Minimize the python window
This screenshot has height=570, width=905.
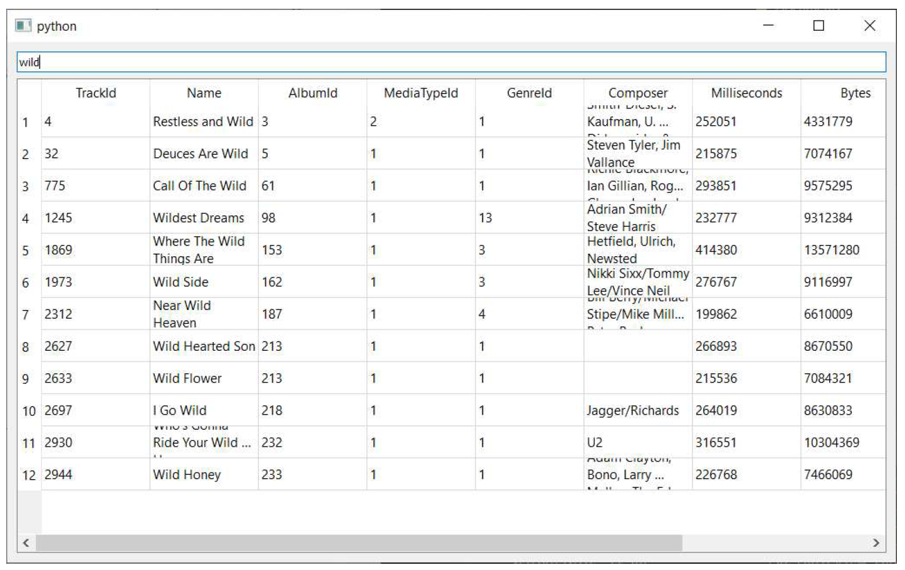coord(768,26)
